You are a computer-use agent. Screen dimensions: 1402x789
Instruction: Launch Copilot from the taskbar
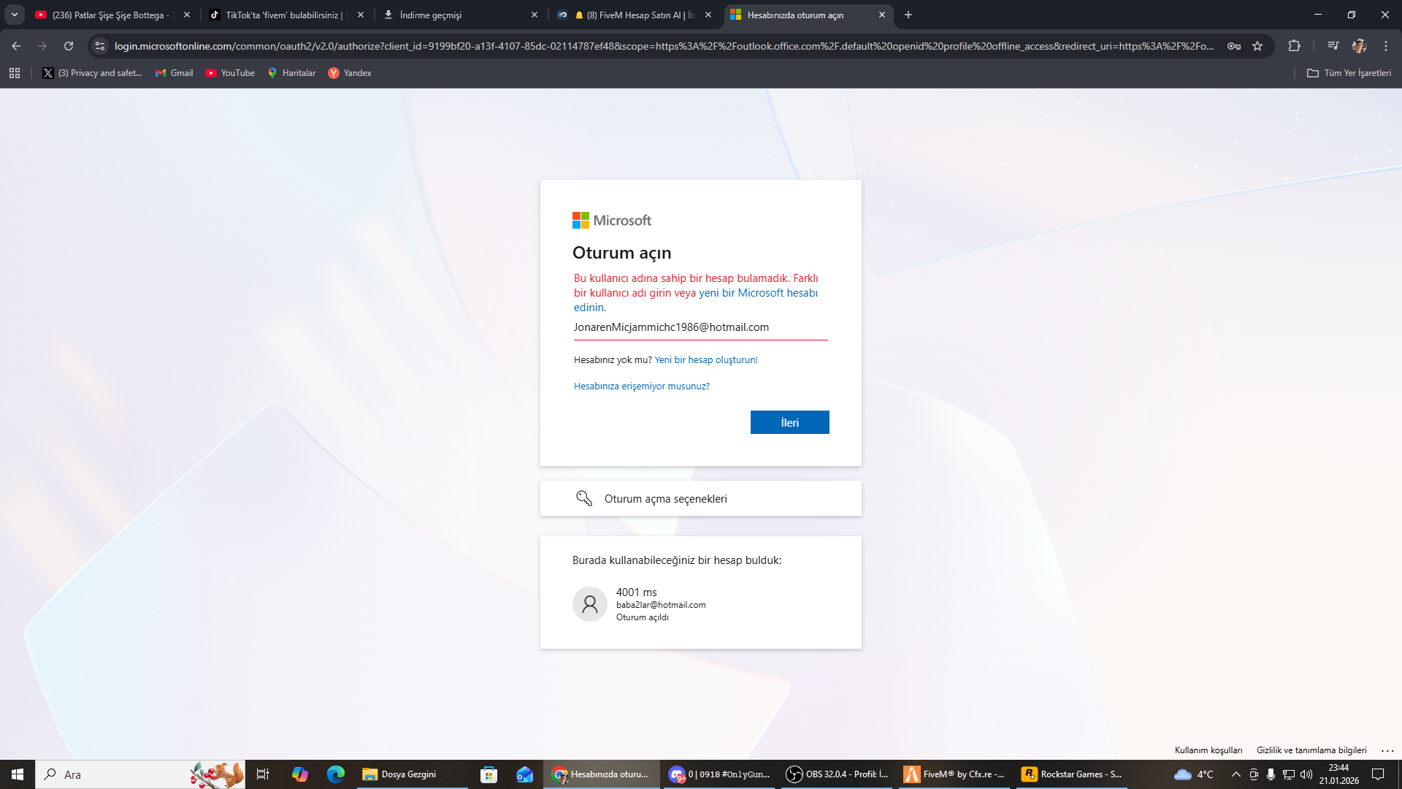click(299, 774)
